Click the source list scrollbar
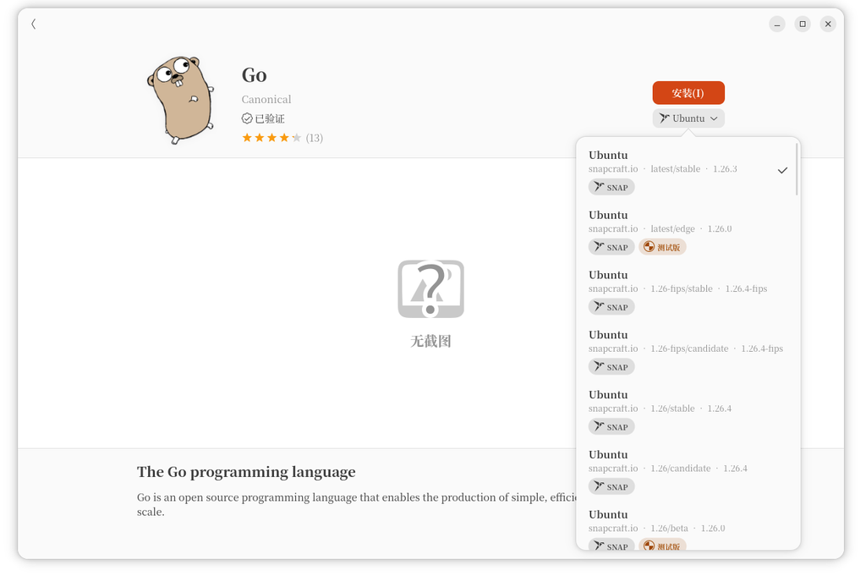 797,169
